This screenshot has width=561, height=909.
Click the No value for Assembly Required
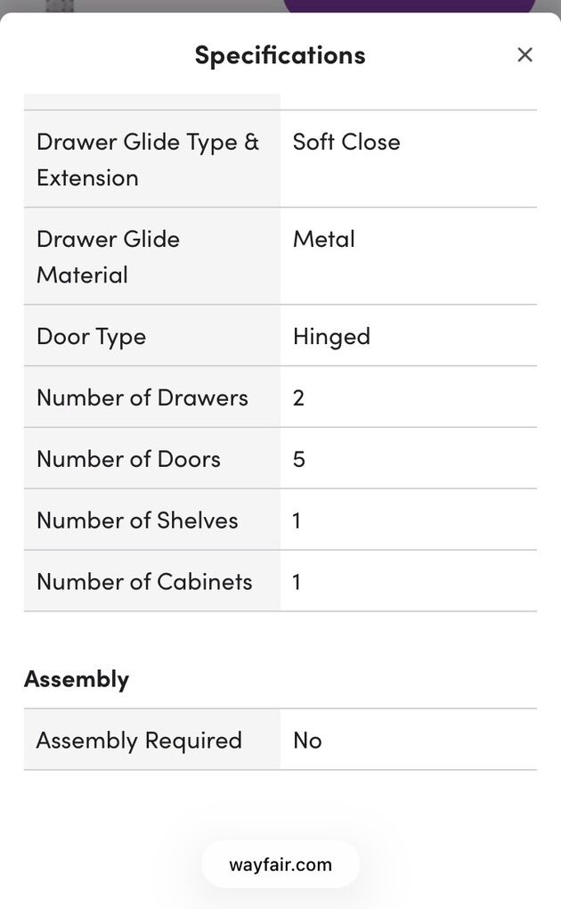click(307, 741)
